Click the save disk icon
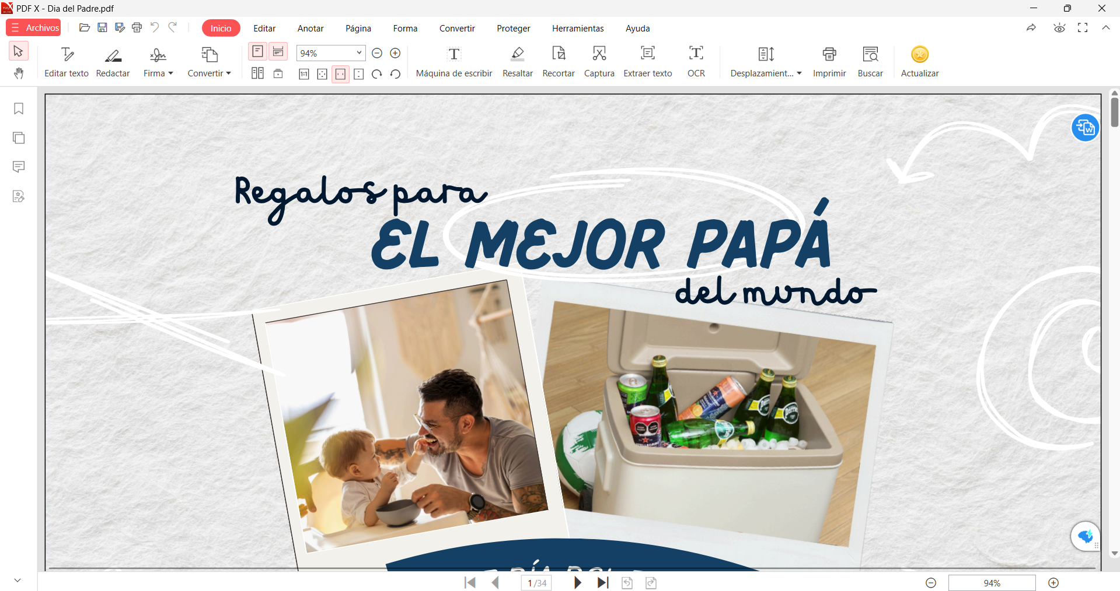Image resolution: width=1120 pixels, height=591 pixels. 102,27
